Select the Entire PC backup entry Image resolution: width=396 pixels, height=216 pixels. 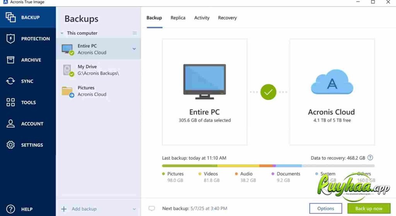pyautogui.click(x=98, y=49)
